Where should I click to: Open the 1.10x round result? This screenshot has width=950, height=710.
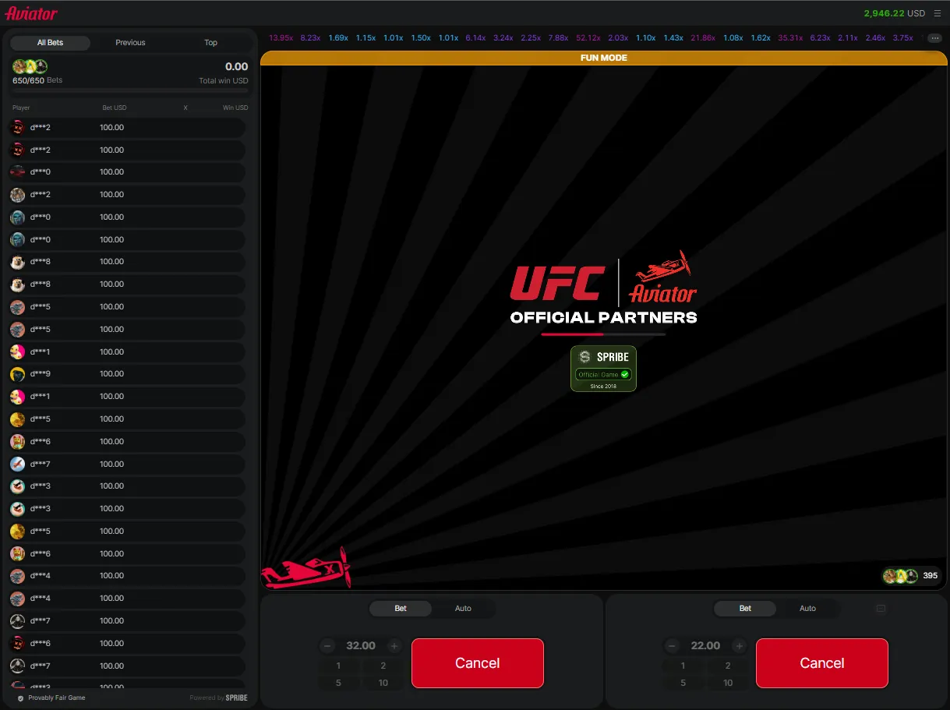[646, 38]
